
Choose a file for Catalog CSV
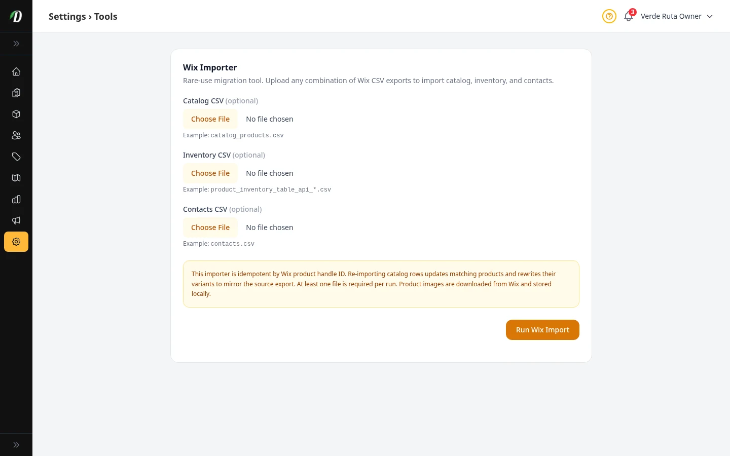pos(210,119)
